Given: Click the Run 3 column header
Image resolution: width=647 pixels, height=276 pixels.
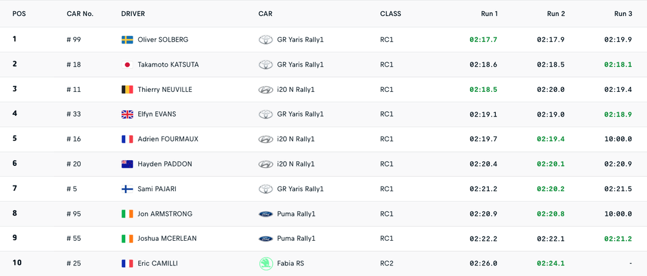Looking at the screenshot, I should [623, 14].
